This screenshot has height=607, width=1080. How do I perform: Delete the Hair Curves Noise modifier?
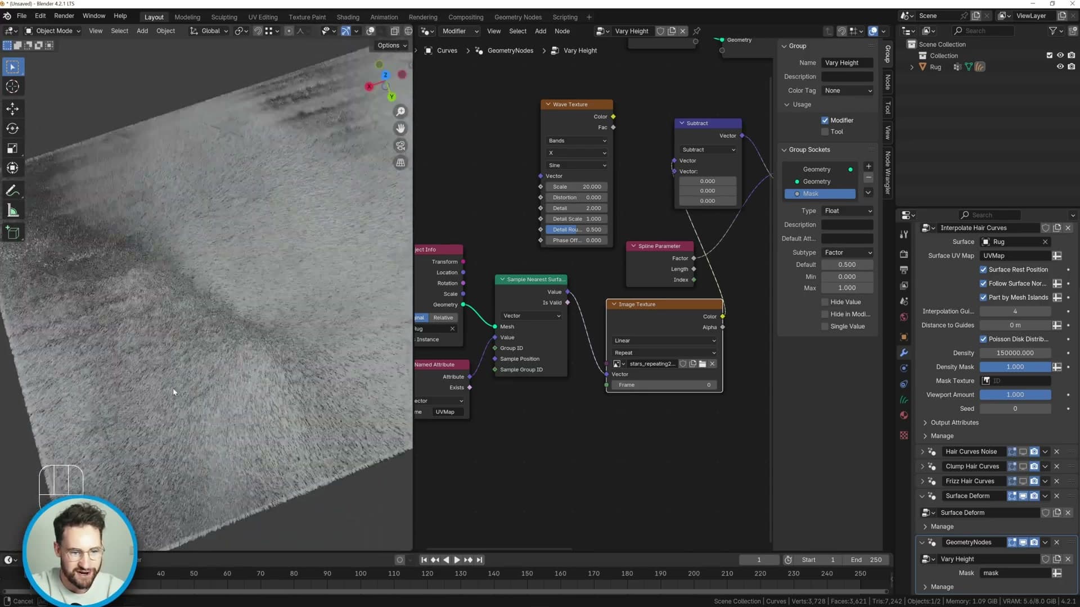(x=1057, y=452)
